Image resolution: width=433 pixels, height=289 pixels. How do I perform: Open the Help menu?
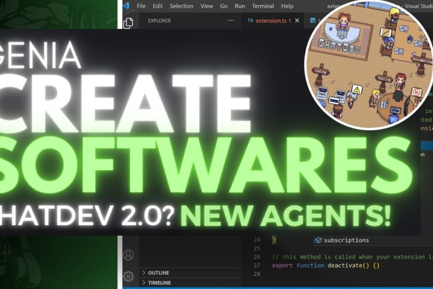click(x=287, y=6)
